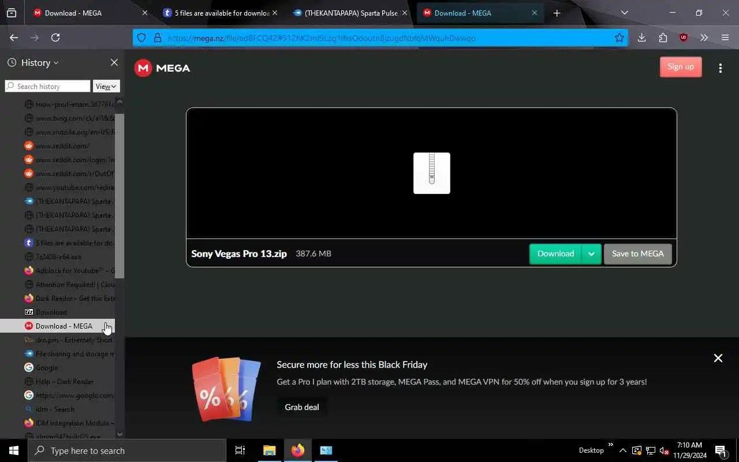Reload the current MEGA page
The height and width of the screenshot is (462, 739).
55,38
